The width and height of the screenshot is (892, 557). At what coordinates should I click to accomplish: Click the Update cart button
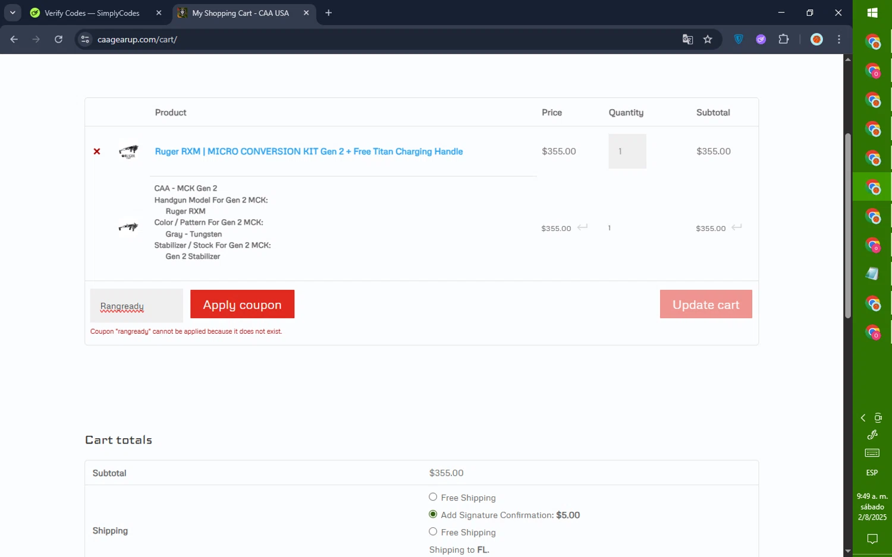click(706, 304)
